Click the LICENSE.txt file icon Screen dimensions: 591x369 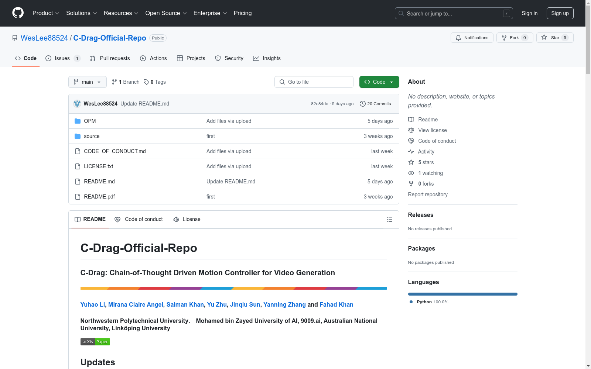78,166
